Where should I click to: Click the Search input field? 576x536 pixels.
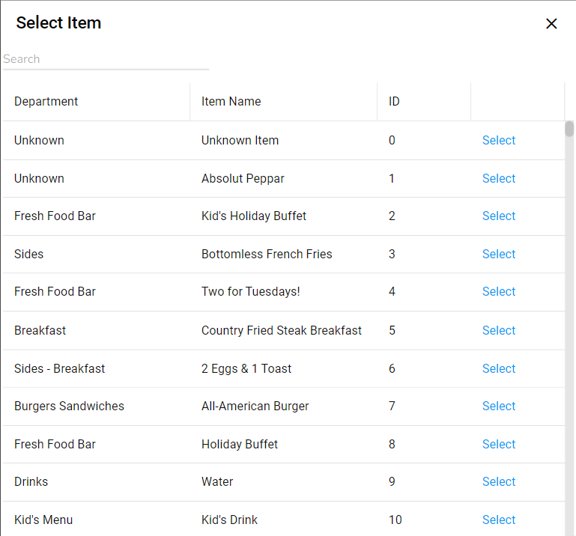click(106, 59)
